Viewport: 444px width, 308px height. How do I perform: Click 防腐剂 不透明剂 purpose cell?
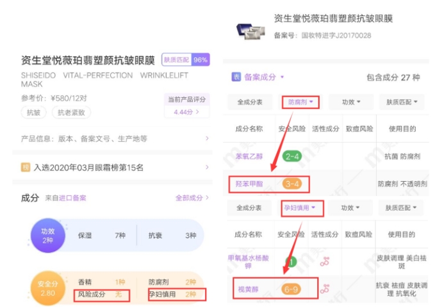click(402, 184)
